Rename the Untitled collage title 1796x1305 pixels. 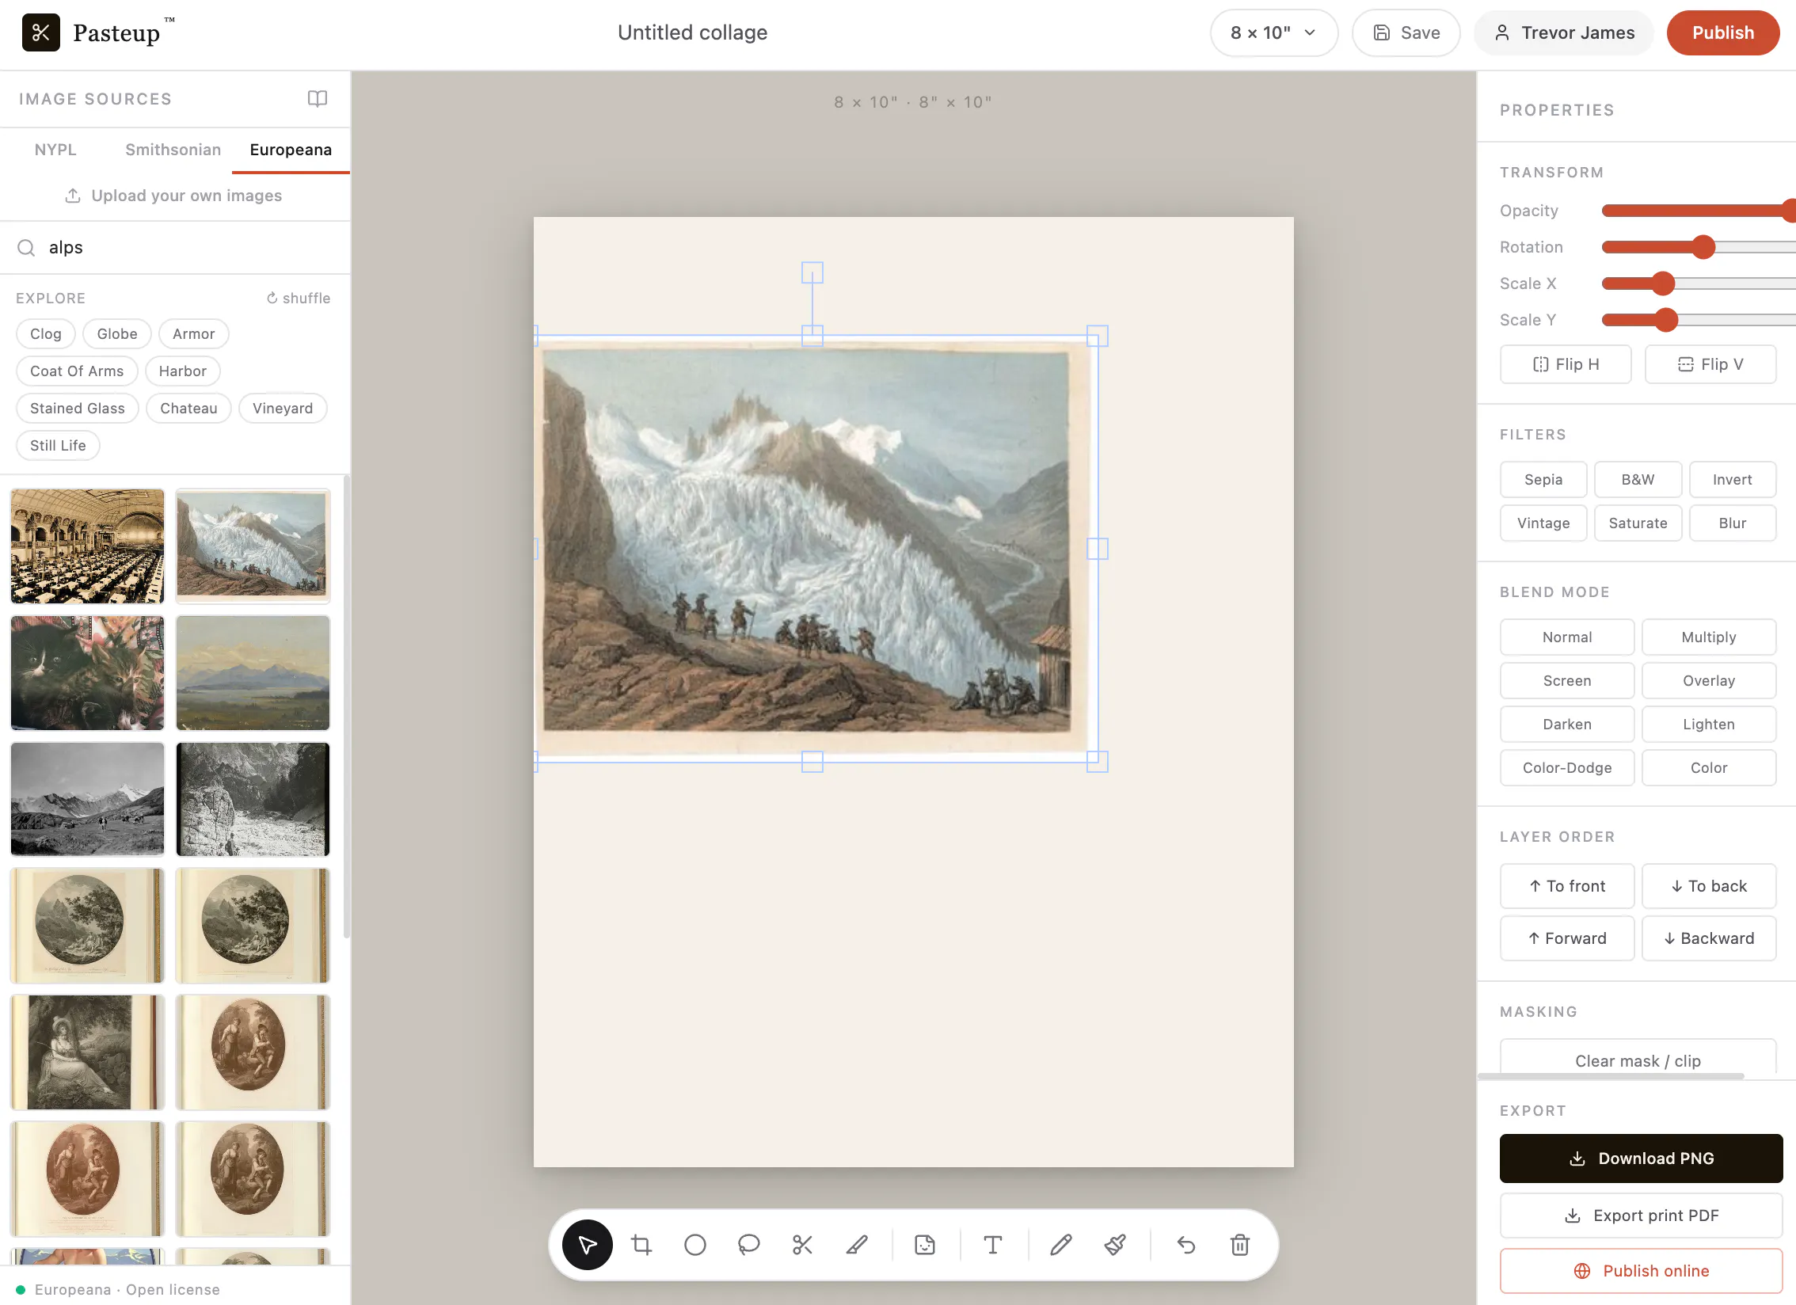pos(693,32)
